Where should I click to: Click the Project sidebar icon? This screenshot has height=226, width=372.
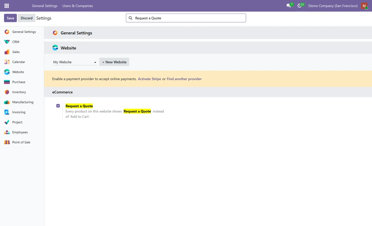point(7,122)
